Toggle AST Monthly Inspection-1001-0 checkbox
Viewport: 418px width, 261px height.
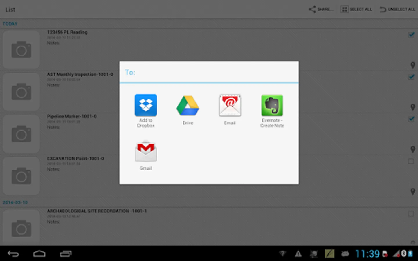click(x=411, y=77)
